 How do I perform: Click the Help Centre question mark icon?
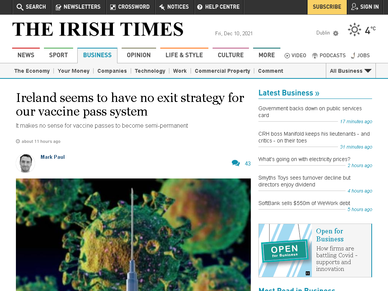pos(200,7)
